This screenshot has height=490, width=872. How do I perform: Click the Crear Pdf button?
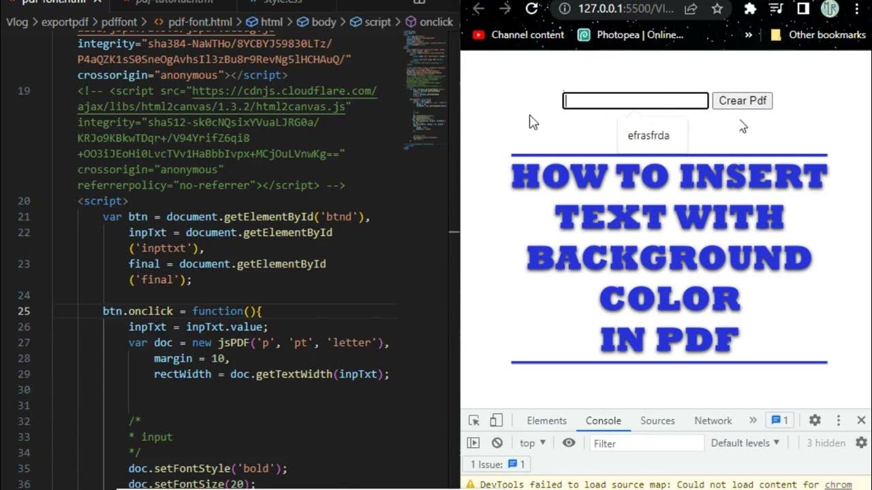point(743,101)
